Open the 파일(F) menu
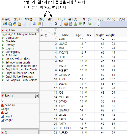This screenshot has height=135, width=128. [x=6, y=19]
